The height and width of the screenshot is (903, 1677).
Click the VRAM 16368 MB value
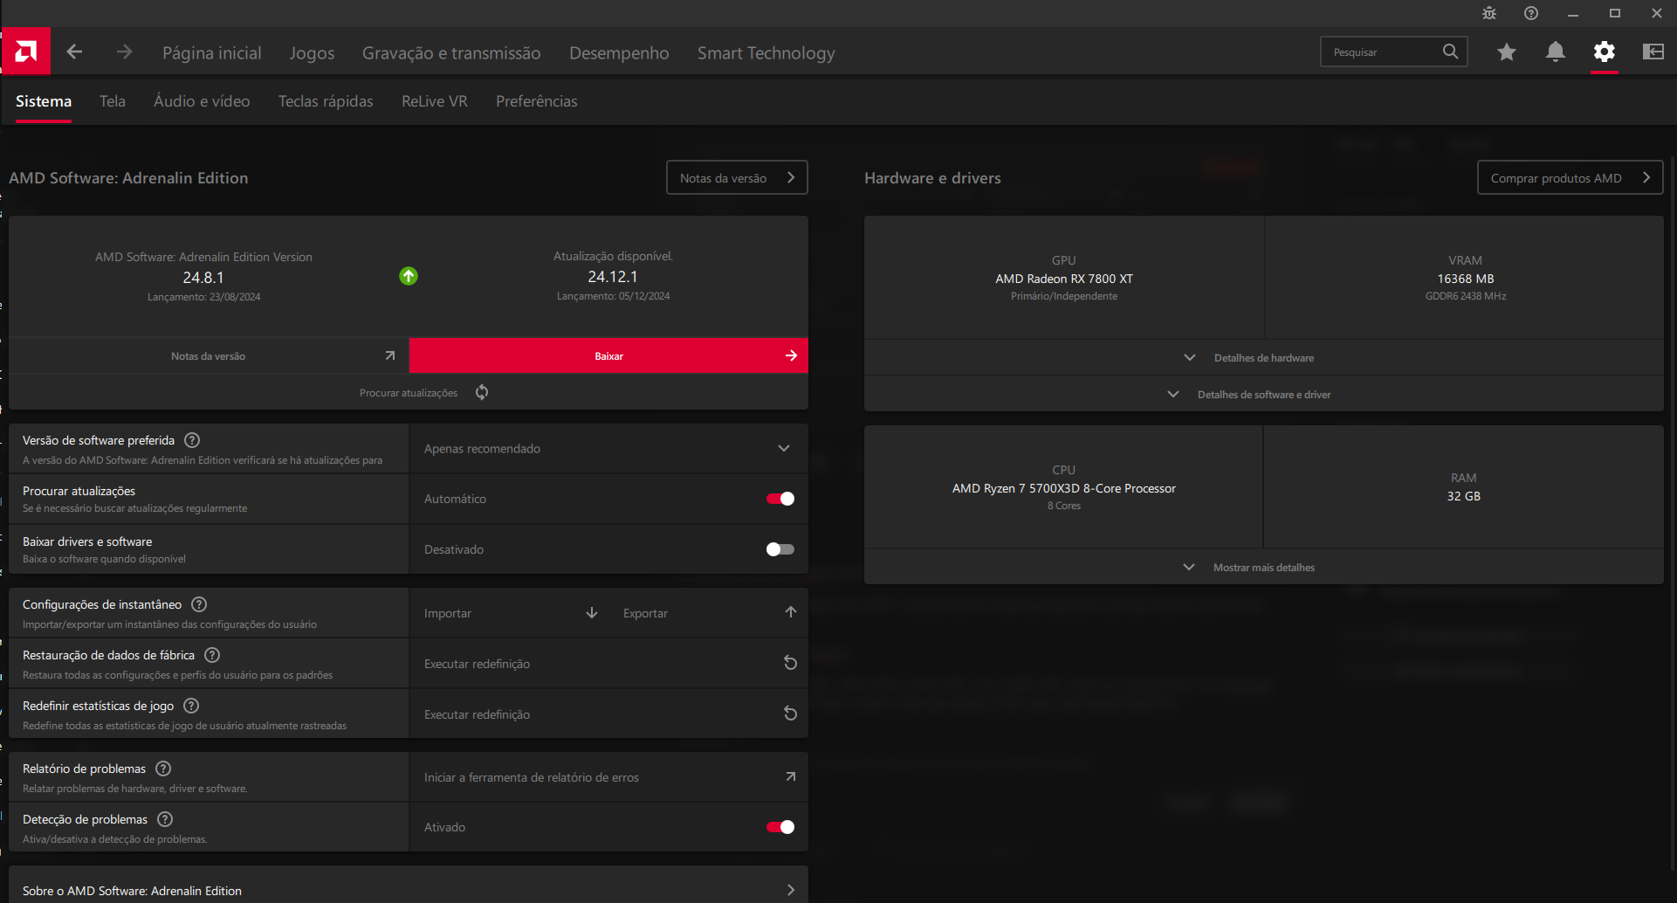(x=1466, y=279)
